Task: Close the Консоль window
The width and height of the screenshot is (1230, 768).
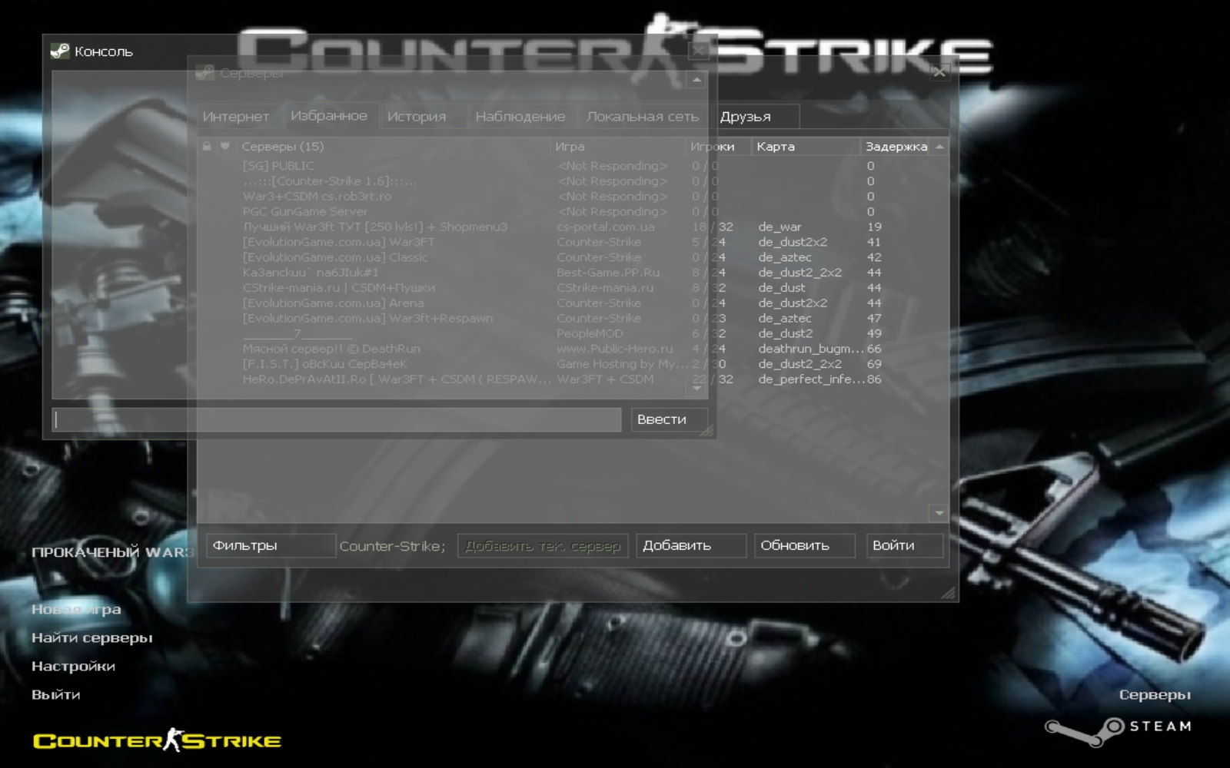Action: click(x=697, y=51)
